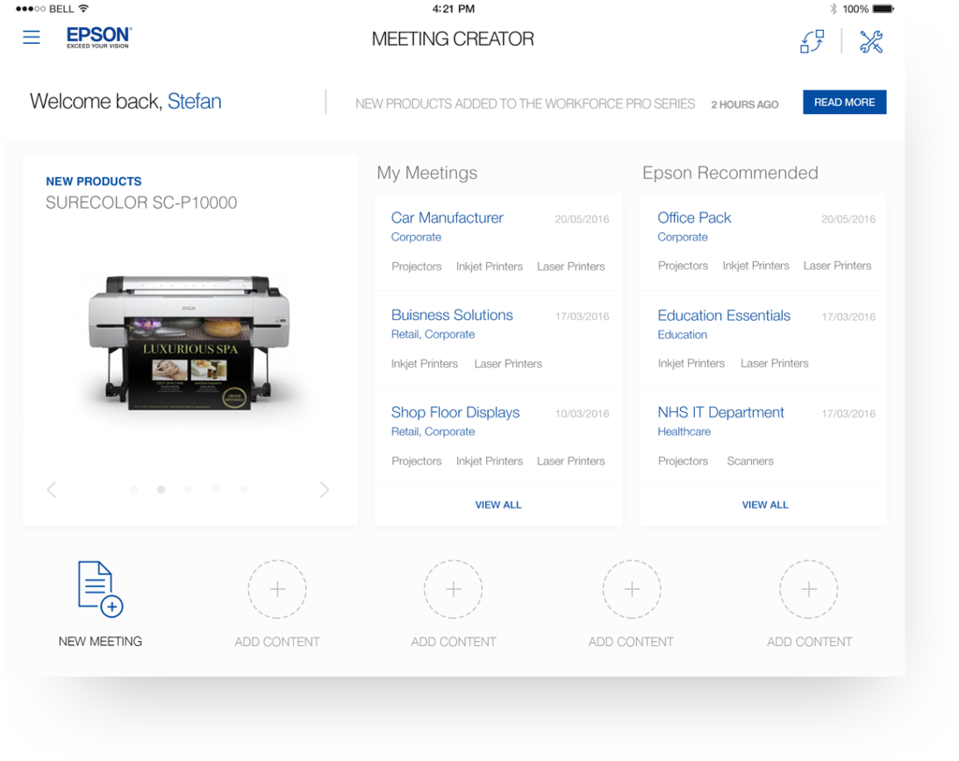Open the Office Pack recommendation
The width and height of the screenshot is (959, 761).
click(x=694, y=217)
